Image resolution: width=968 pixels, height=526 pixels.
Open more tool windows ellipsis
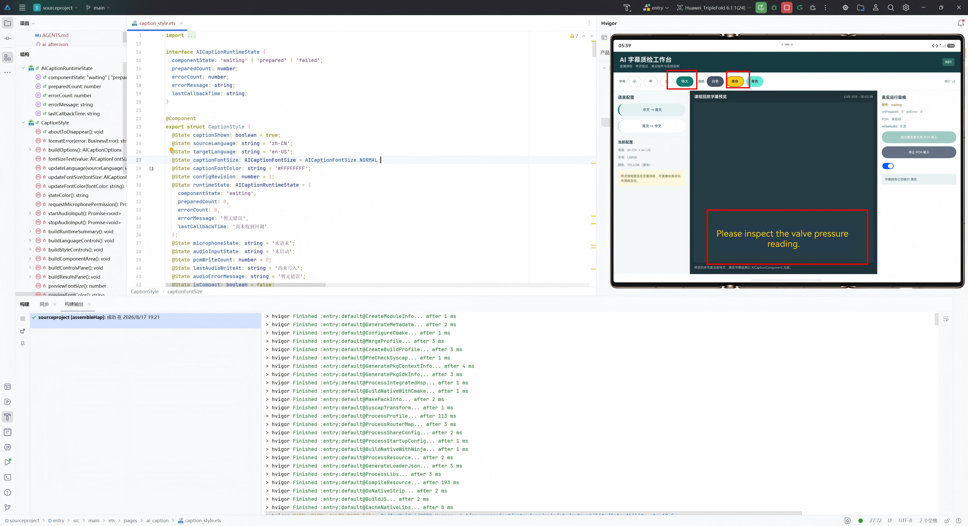click(x=8, y=73)
